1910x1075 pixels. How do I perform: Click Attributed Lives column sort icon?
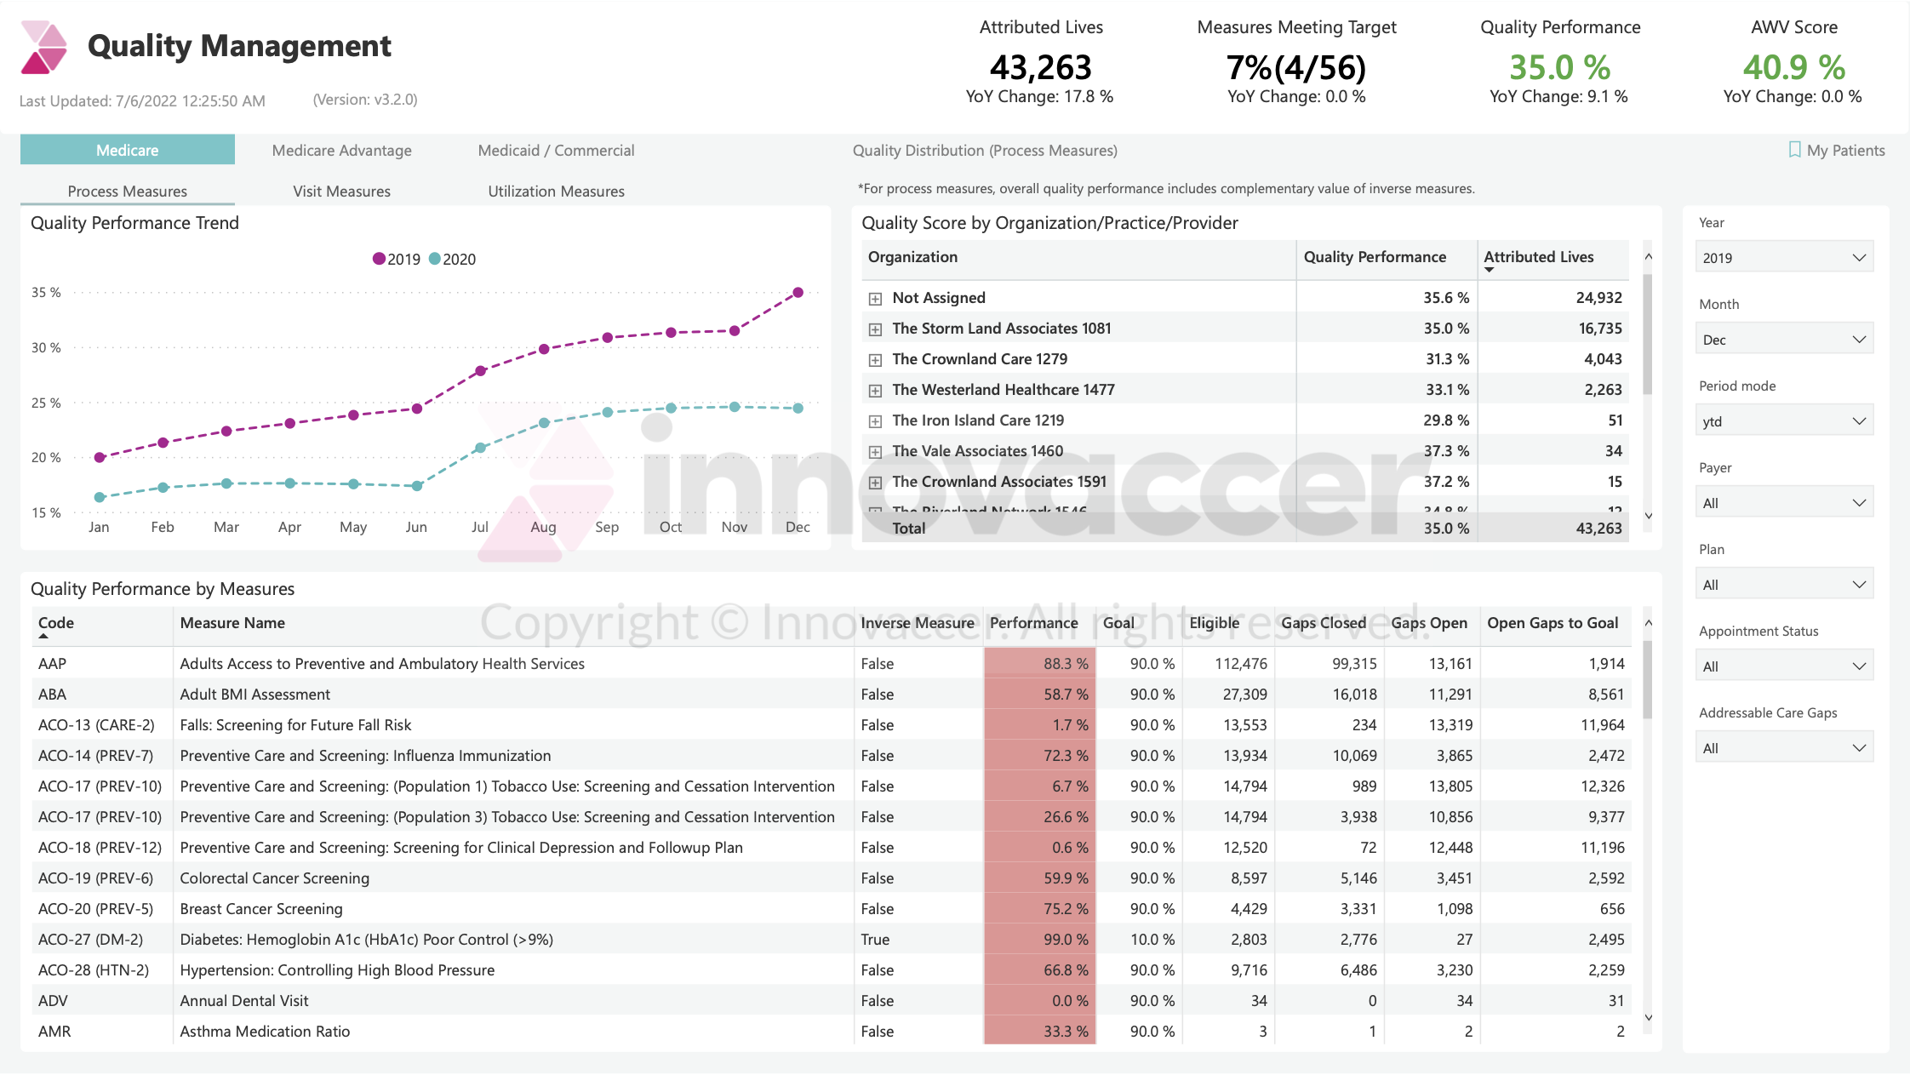[1485, 271]
